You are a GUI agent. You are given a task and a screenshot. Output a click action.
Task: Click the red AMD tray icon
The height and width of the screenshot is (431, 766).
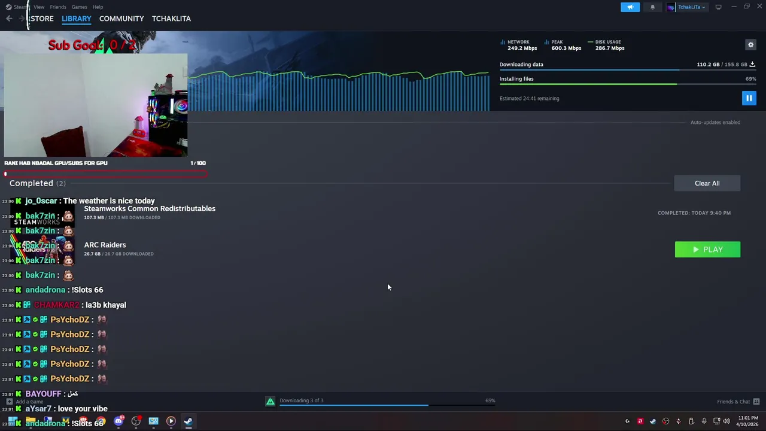pyautogui.click(x=640, y=421)
